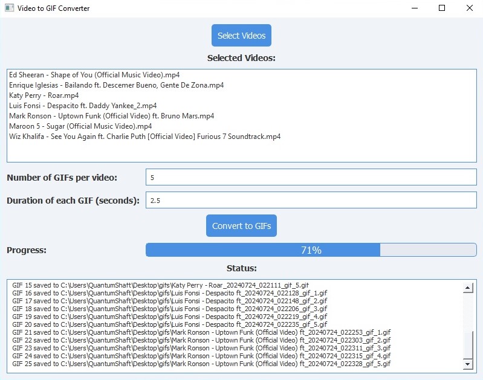
Task: Click the Number of GIFs per video label
Action: point(62,178)
